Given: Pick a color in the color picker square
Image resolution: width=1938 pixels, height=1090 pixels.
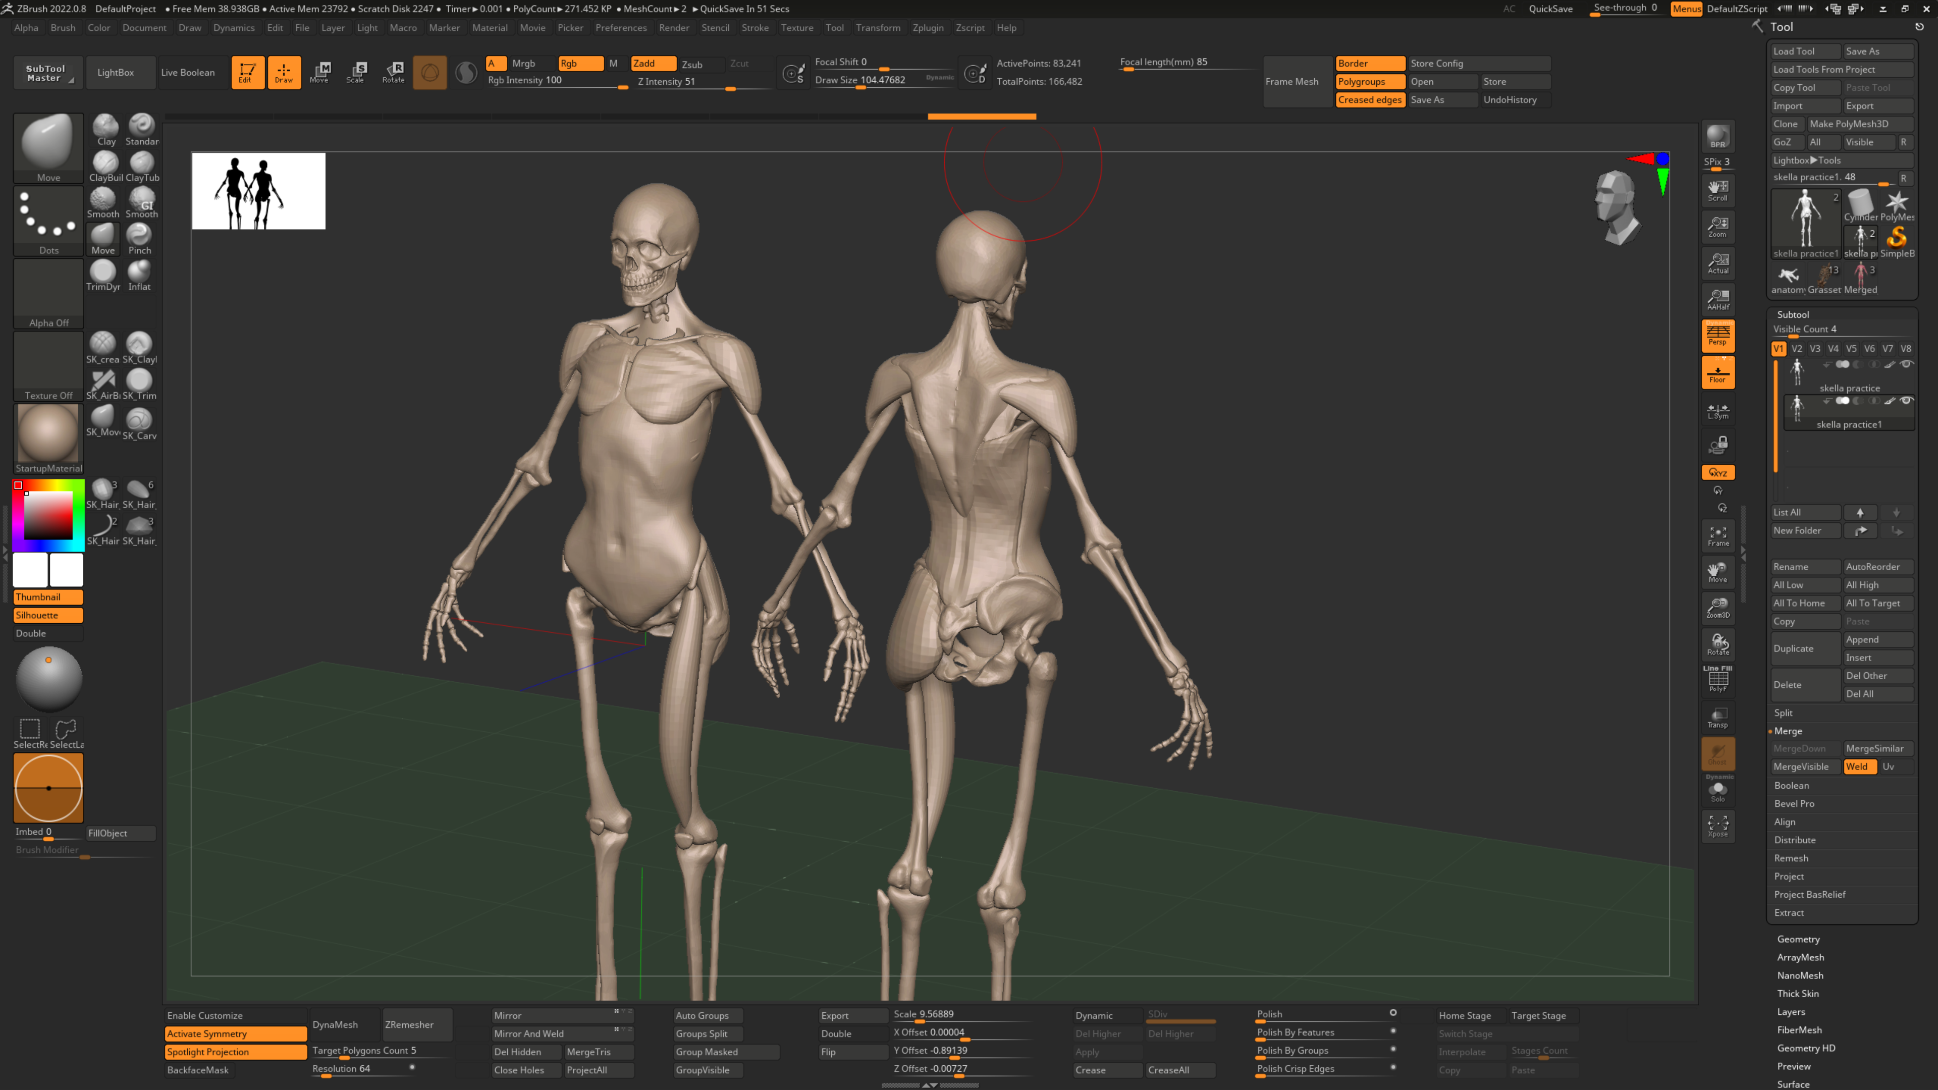Looking at the screenshot, I should coord(48,516).
